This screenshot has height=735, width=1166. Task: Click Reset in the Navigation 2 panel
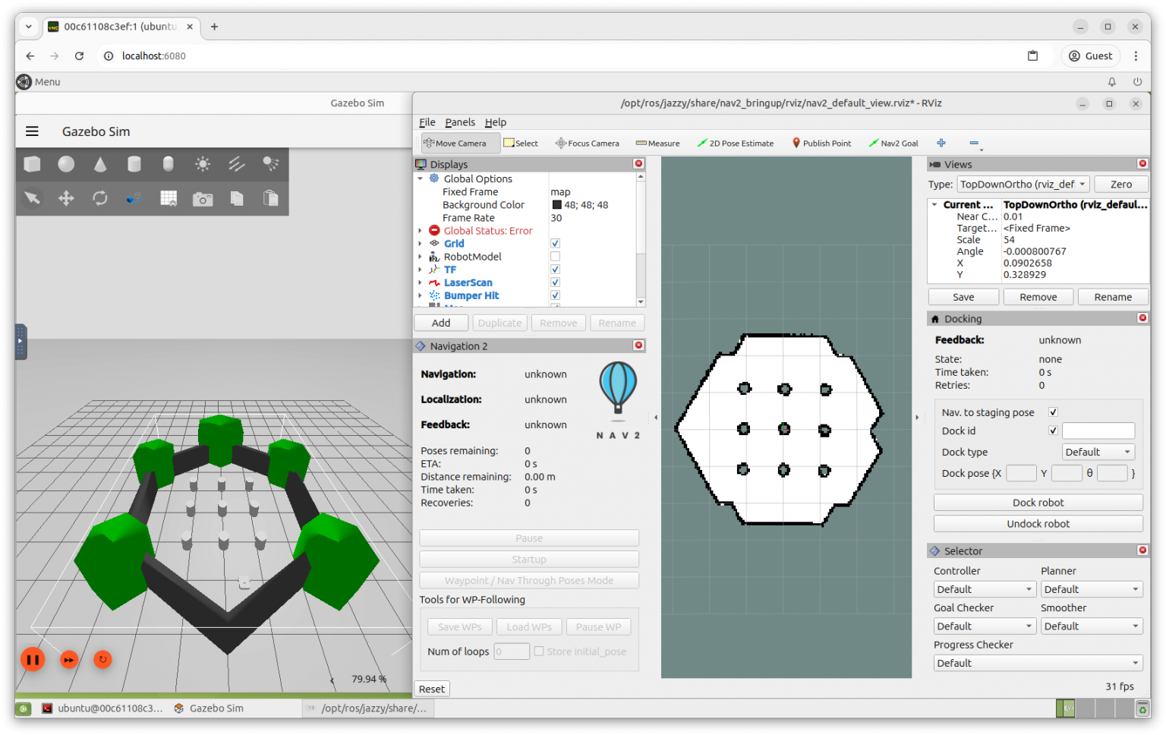tap(431, 688)
